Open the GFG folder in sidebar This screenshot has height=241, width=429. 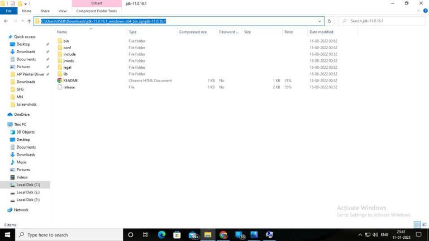click(x=20, y=89)
